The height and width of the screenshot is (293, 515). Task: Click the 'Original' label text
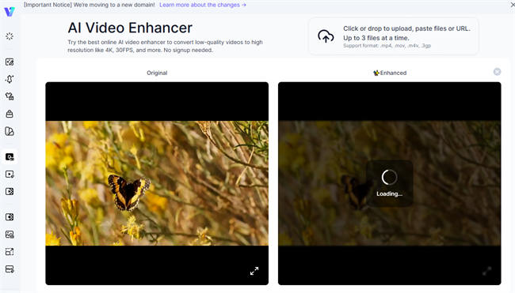(157, 73)
